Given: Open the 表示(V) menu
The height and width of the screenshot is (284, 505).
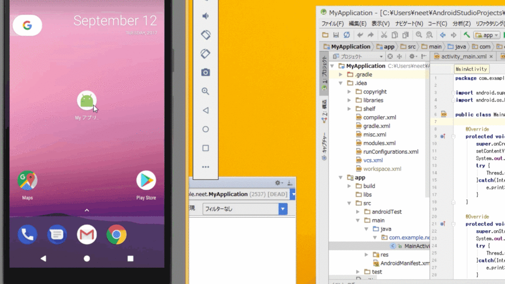Looking at the screenshot, I should pos(380,24).
